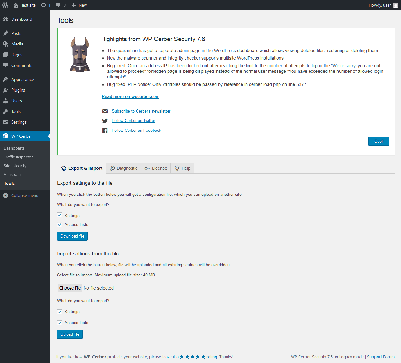The image size is (401, 363).
Task: Click the Pages icon in sidebar
Action: (x=6, y=55)
